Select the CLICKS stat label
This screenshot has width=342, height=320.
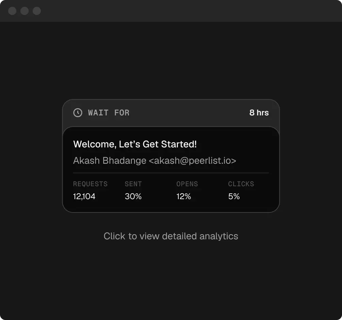[x=241, y=184]
